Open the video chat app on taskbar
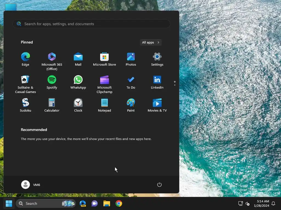Screen dimensions: 281x210 [95, 203]
